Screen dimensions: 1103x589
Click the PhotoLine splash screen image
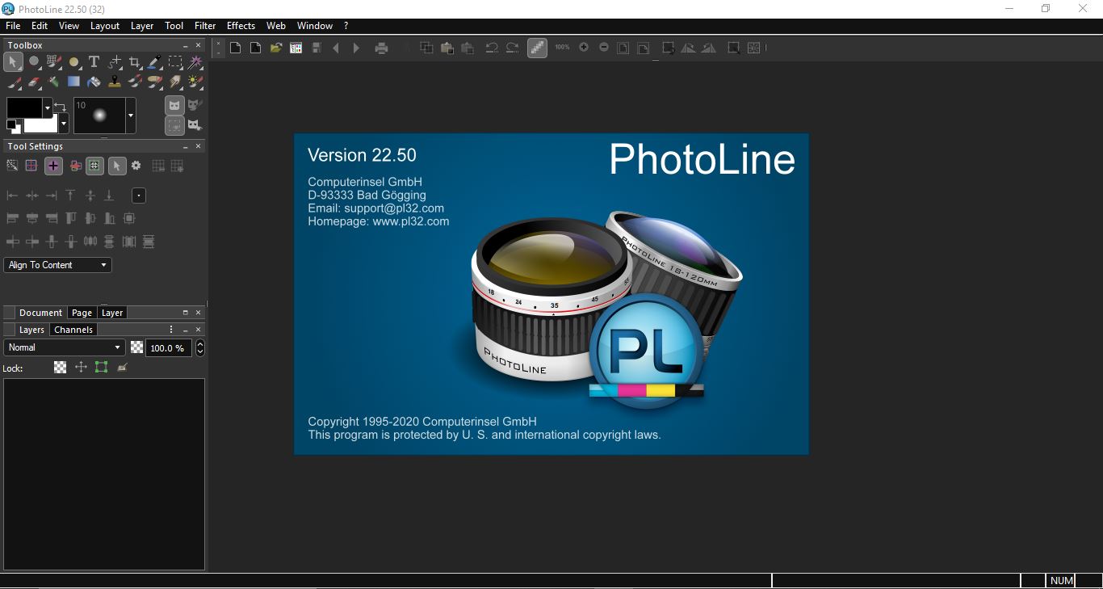tap(551, 294)
